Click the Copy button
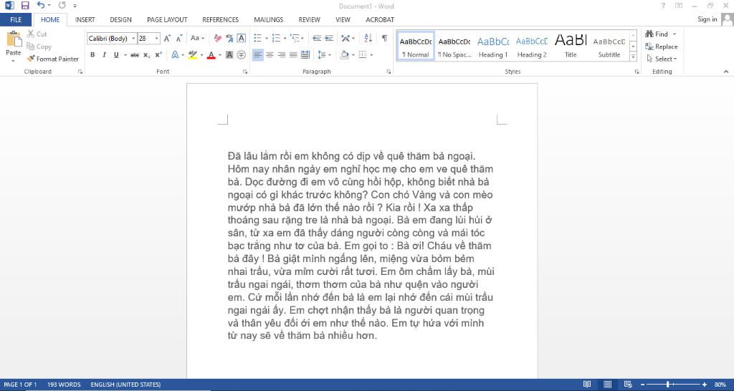This screenshot has width=734, height=391. tap(39, 47)
